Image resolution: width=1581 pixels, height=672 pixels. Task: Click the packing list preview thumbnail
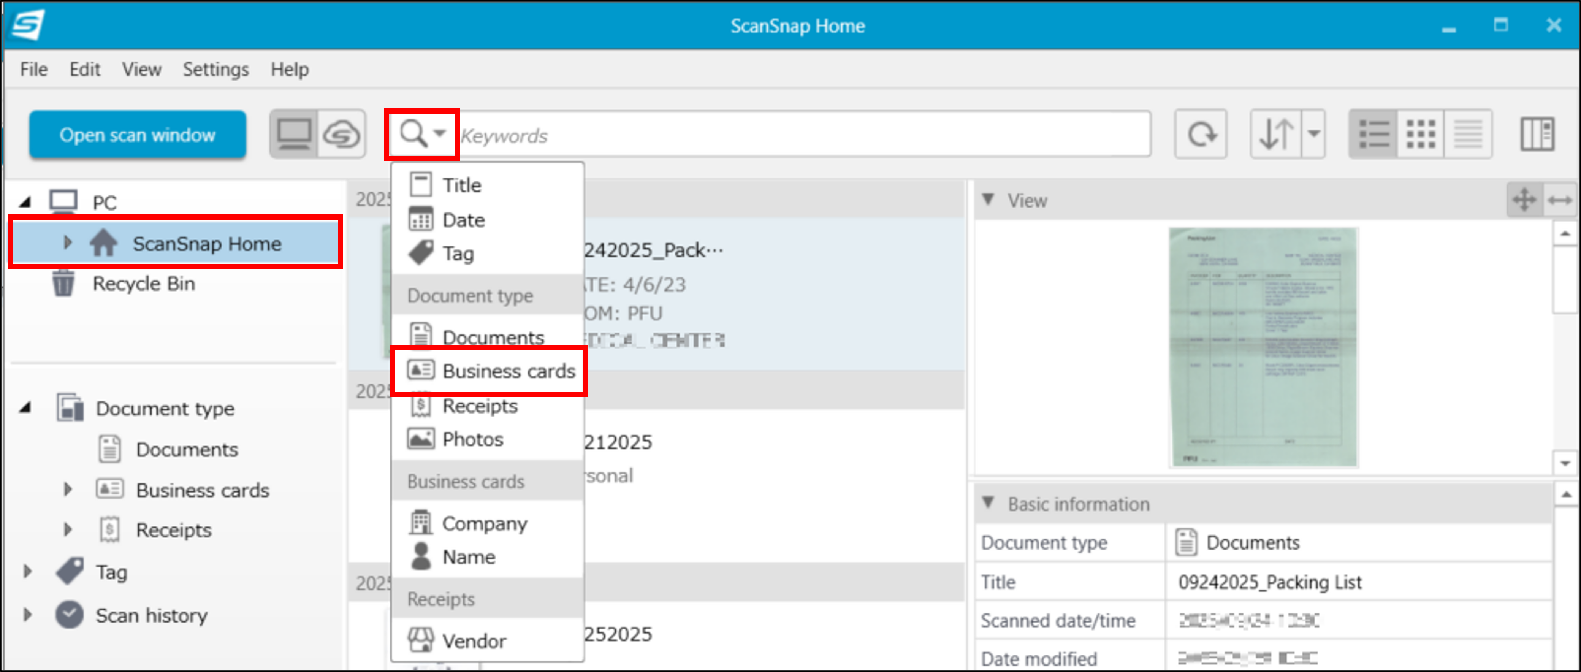click(x=1263, y=347)
